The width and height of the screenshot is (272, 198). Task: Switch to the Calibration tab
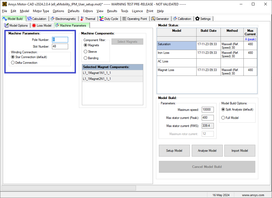182,19
